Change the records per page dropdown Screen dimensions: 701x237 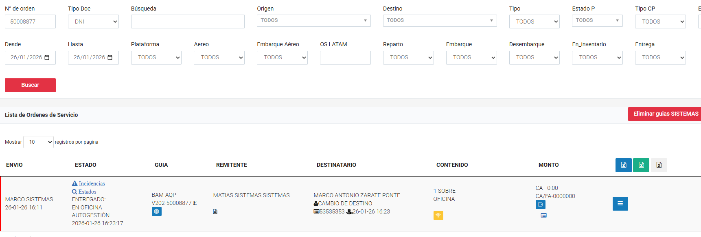click(x=38, y=142)
